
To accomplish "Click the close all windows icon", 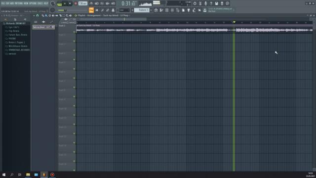I will 199,10.
